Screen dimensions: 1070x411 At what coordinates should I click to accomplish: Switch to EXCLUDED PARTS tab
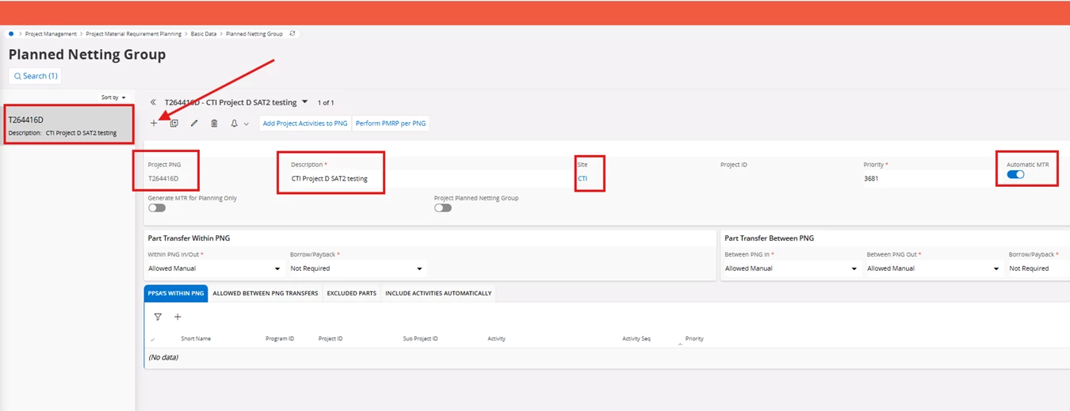[351, 293]
